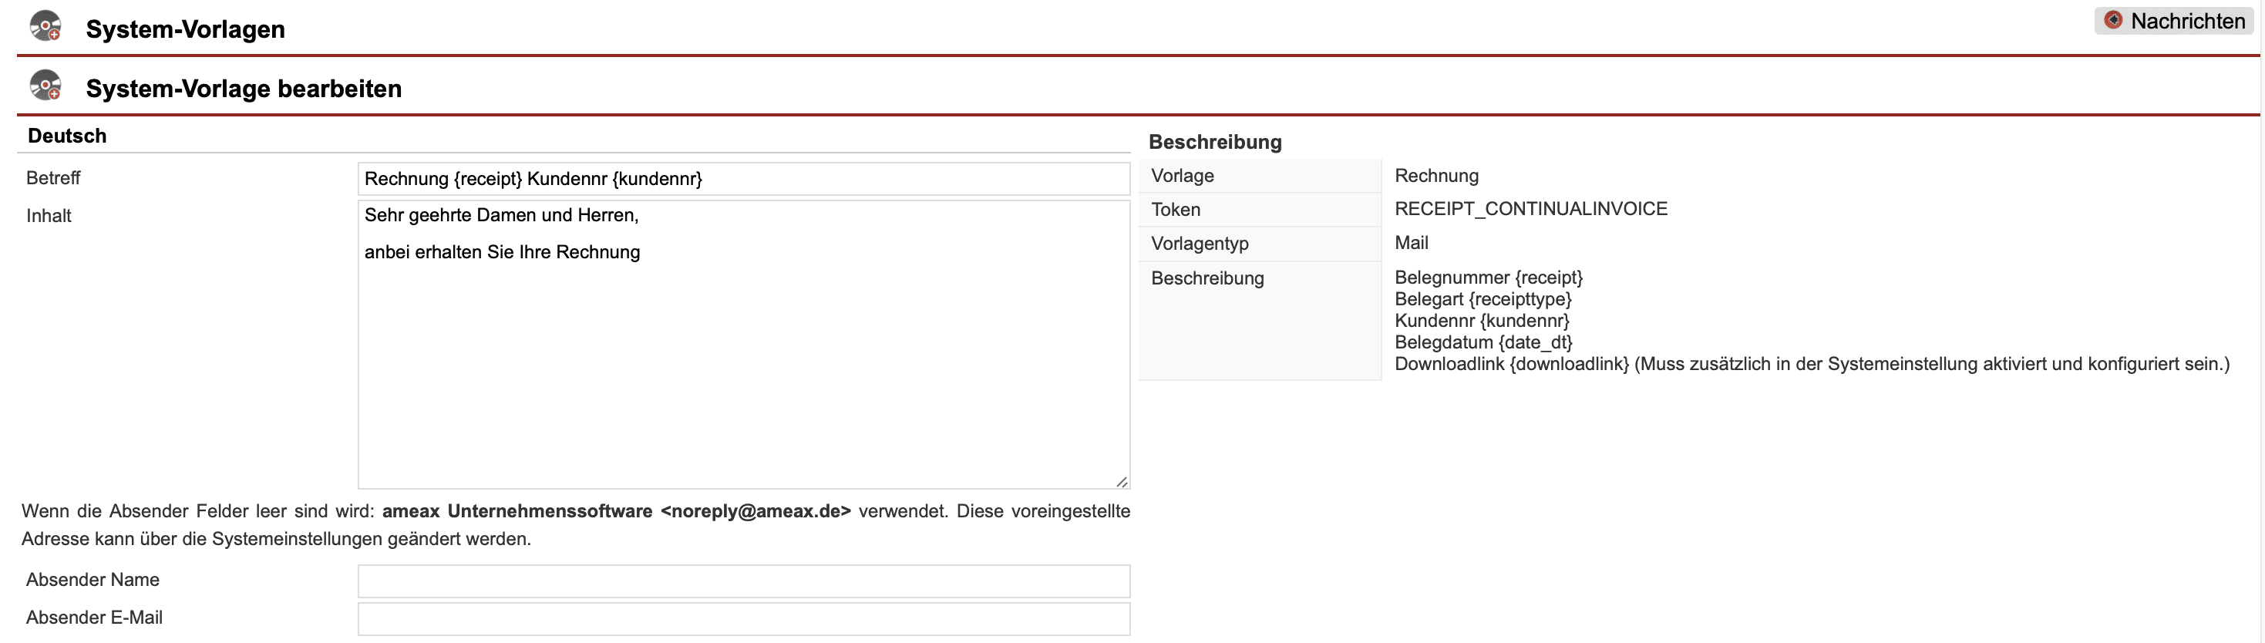Focus the Inhalt text area
This screenshot has height=643, width=2265.
pyautogui.click(x=743, y=352)
